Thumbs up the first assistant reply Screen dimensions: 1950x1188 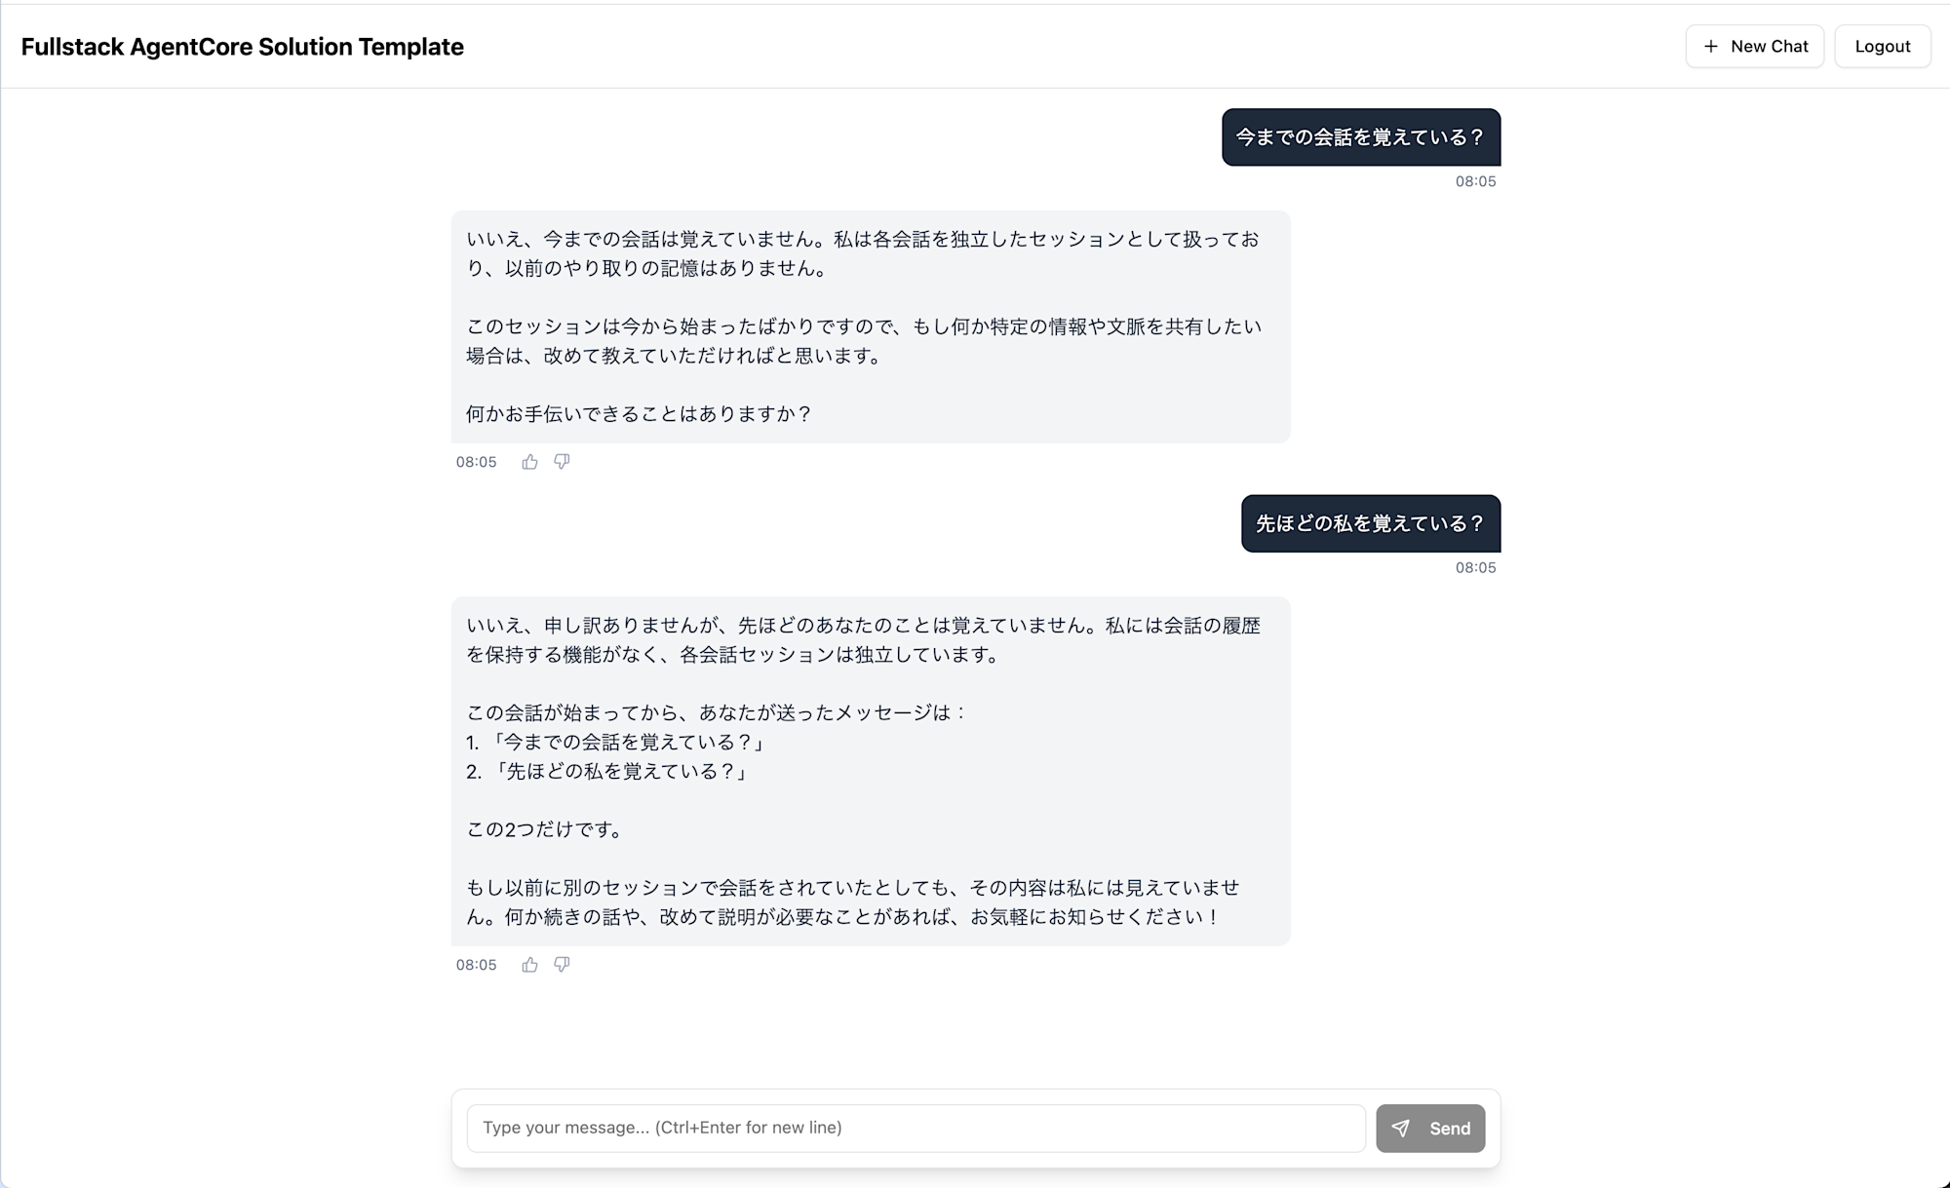529,462
